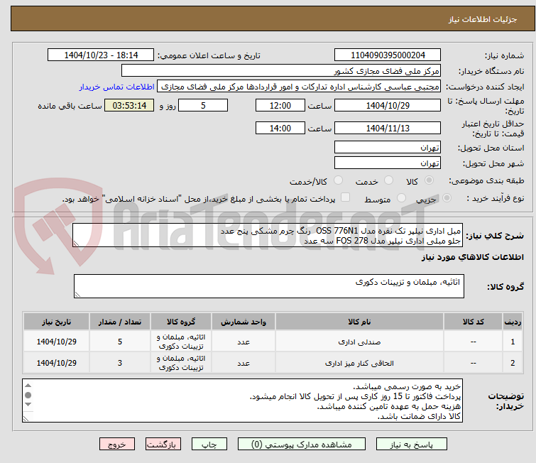
Task: Click the 'تعداد / مقدار' column header
Action: tap(120, 322)
